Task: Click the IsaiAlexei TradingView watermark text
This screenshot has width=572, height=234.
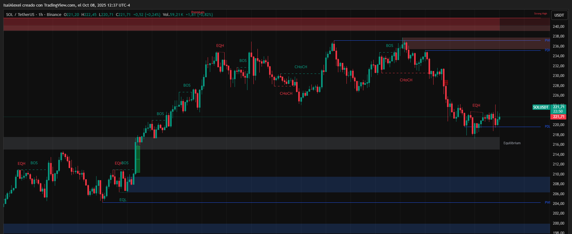Action: pos(67,5)
